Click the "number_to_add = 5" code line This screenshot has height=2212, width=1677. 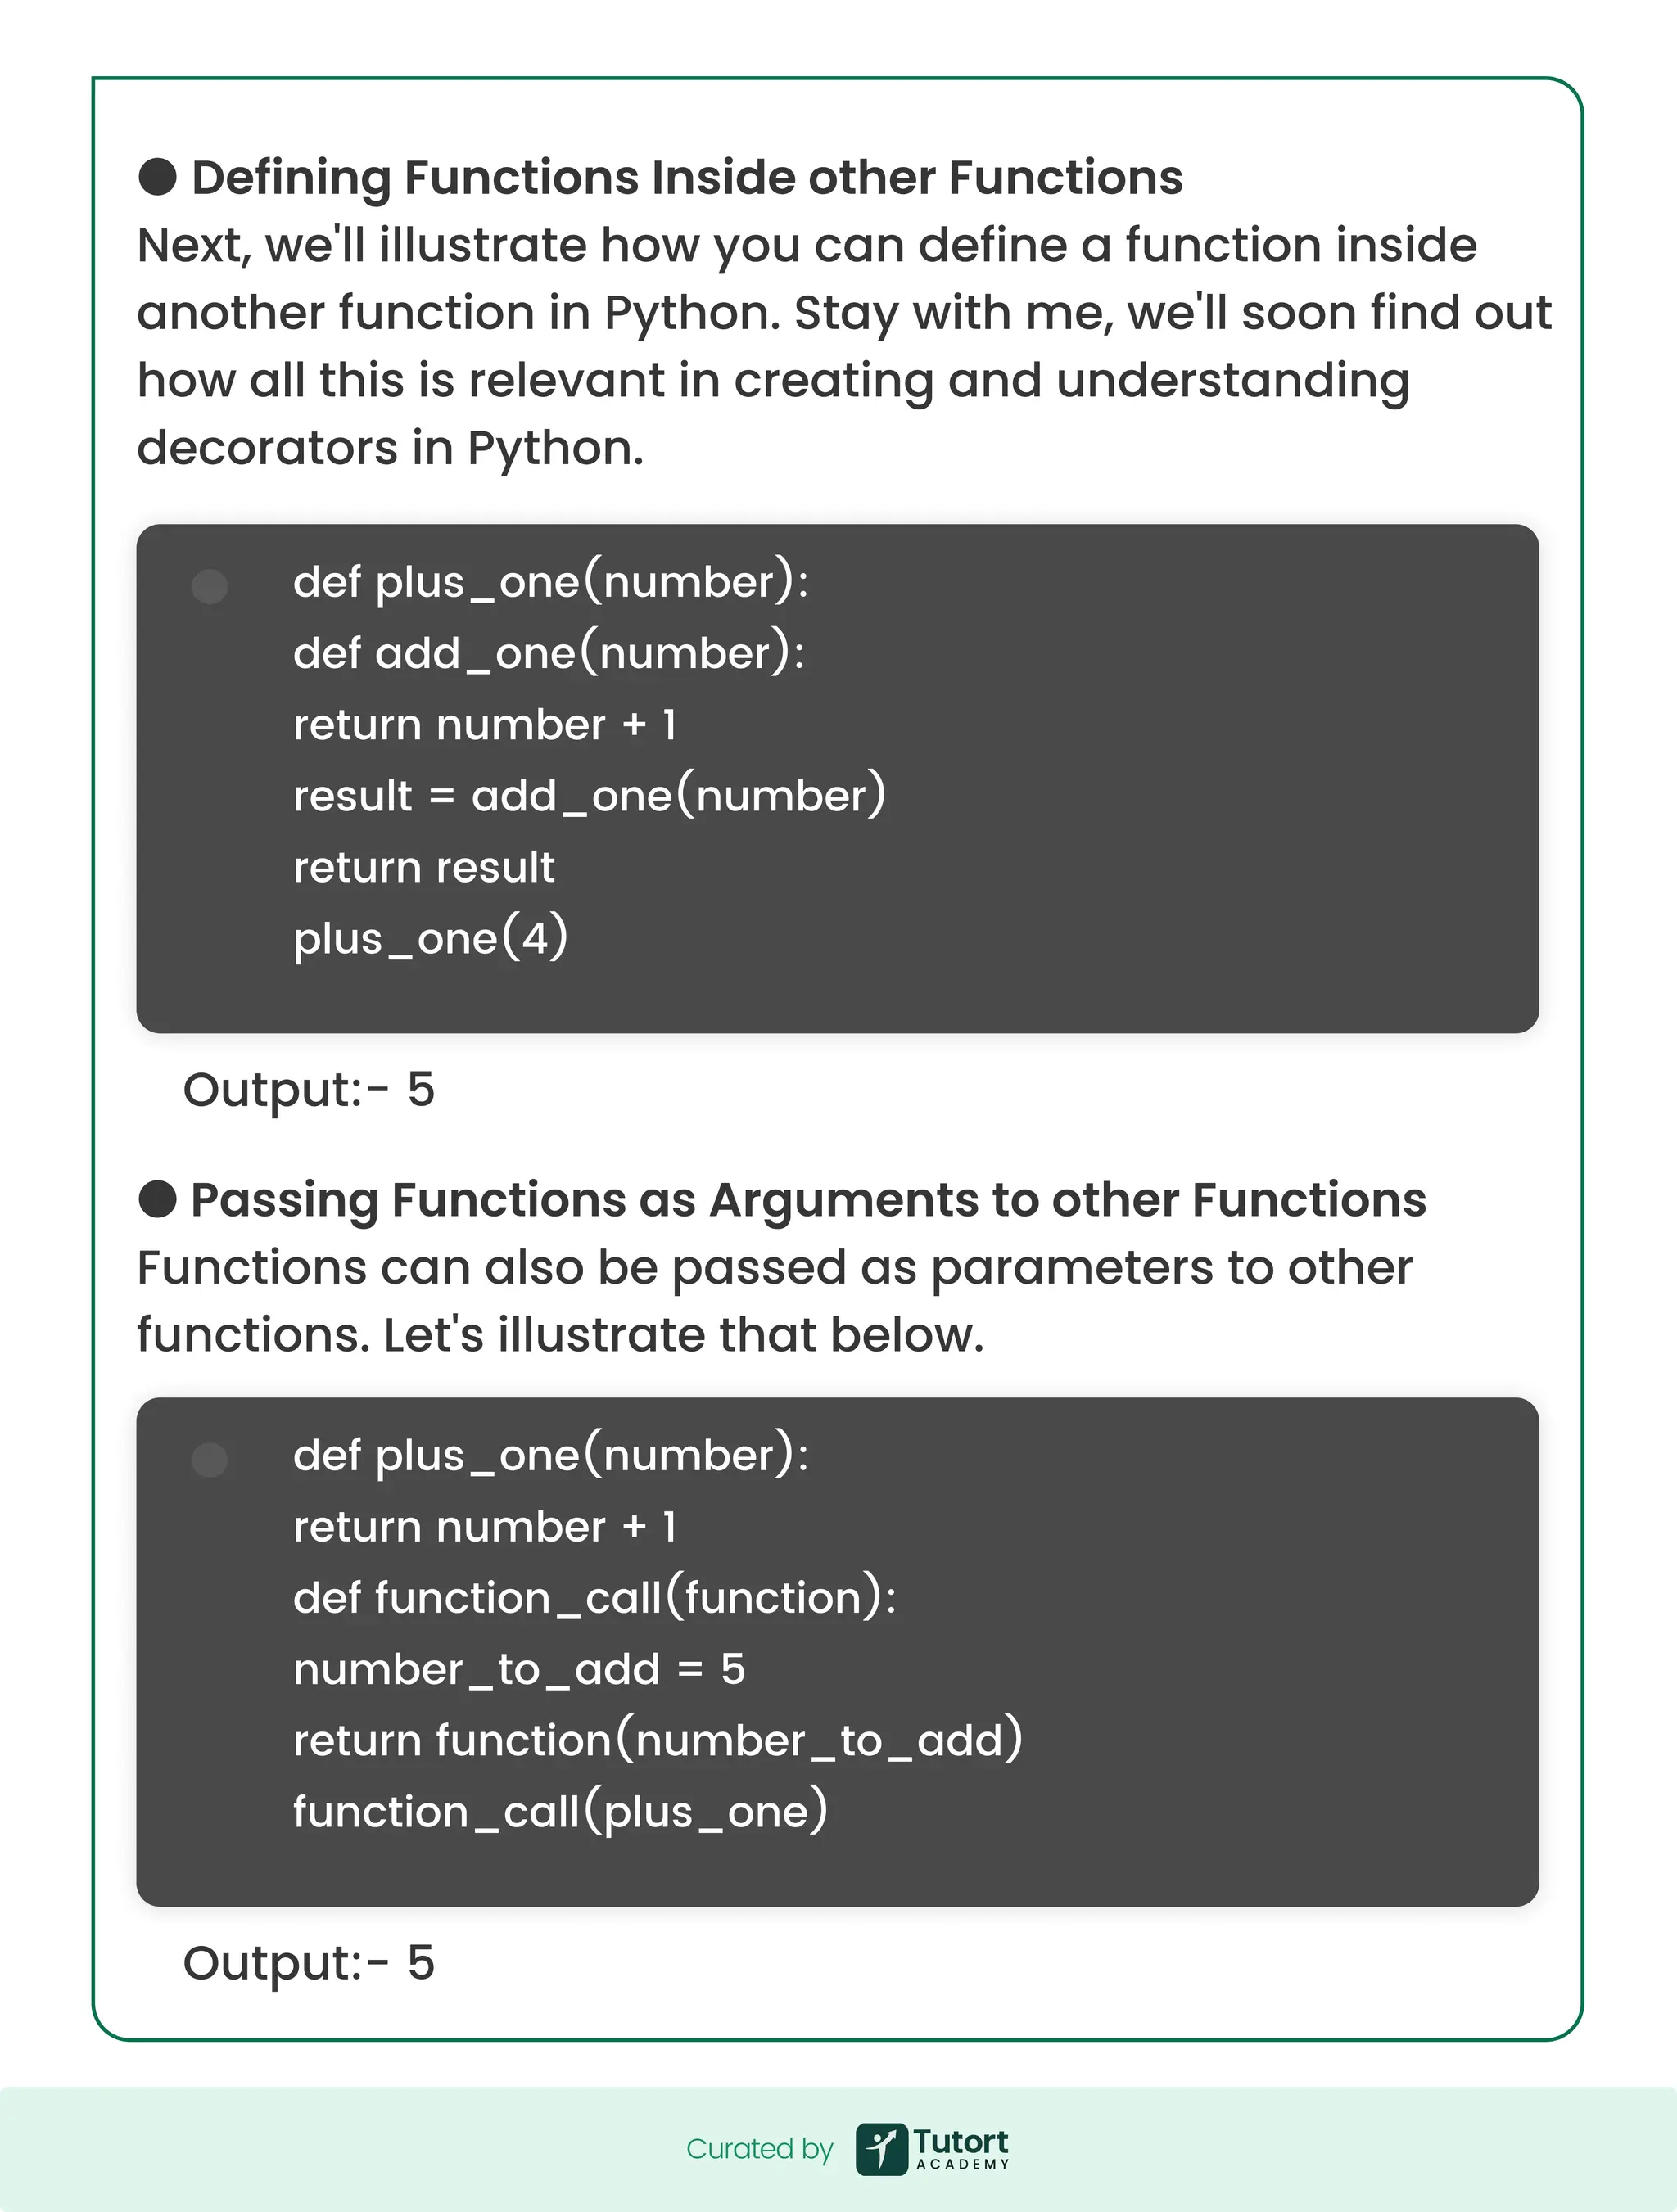pyautogui.click(x=519, y=1669)
